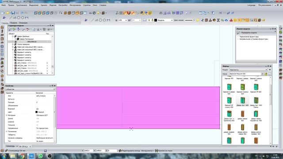Create a new file with the toolbar icon
The image size is (283, 159).
3,13
